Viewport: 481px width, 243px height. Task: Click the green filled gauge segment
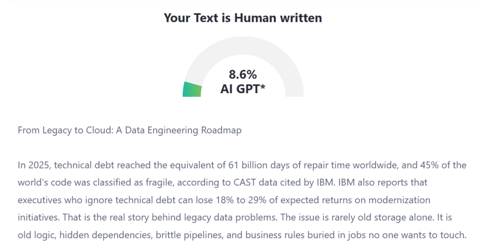[x=193, y=89]
